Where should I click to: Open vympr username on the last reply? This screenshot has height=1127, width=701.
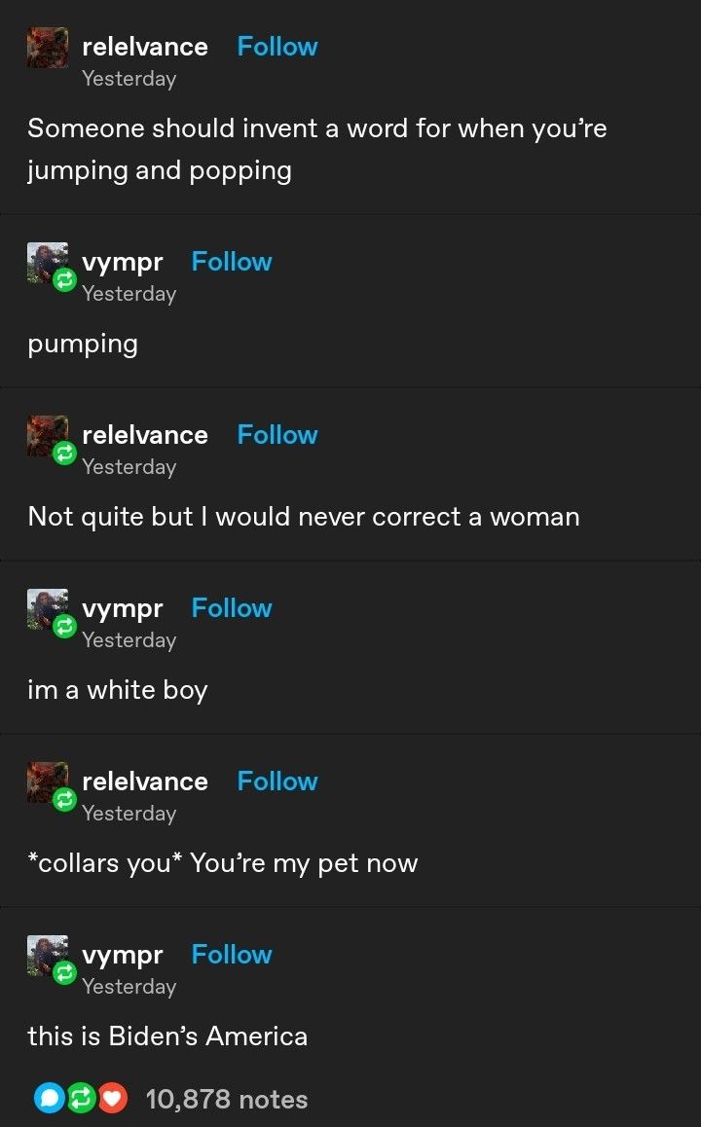(123, 956)
